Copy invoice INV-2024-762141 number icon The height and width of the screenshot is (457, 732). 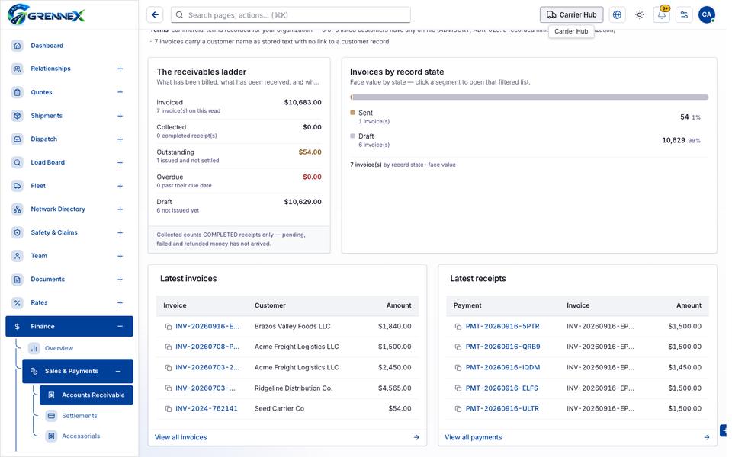click(x=168, y=409)
